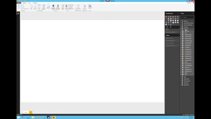Click the Refresh ribbon icon
The image size is (211, 119).
[48, 7]
